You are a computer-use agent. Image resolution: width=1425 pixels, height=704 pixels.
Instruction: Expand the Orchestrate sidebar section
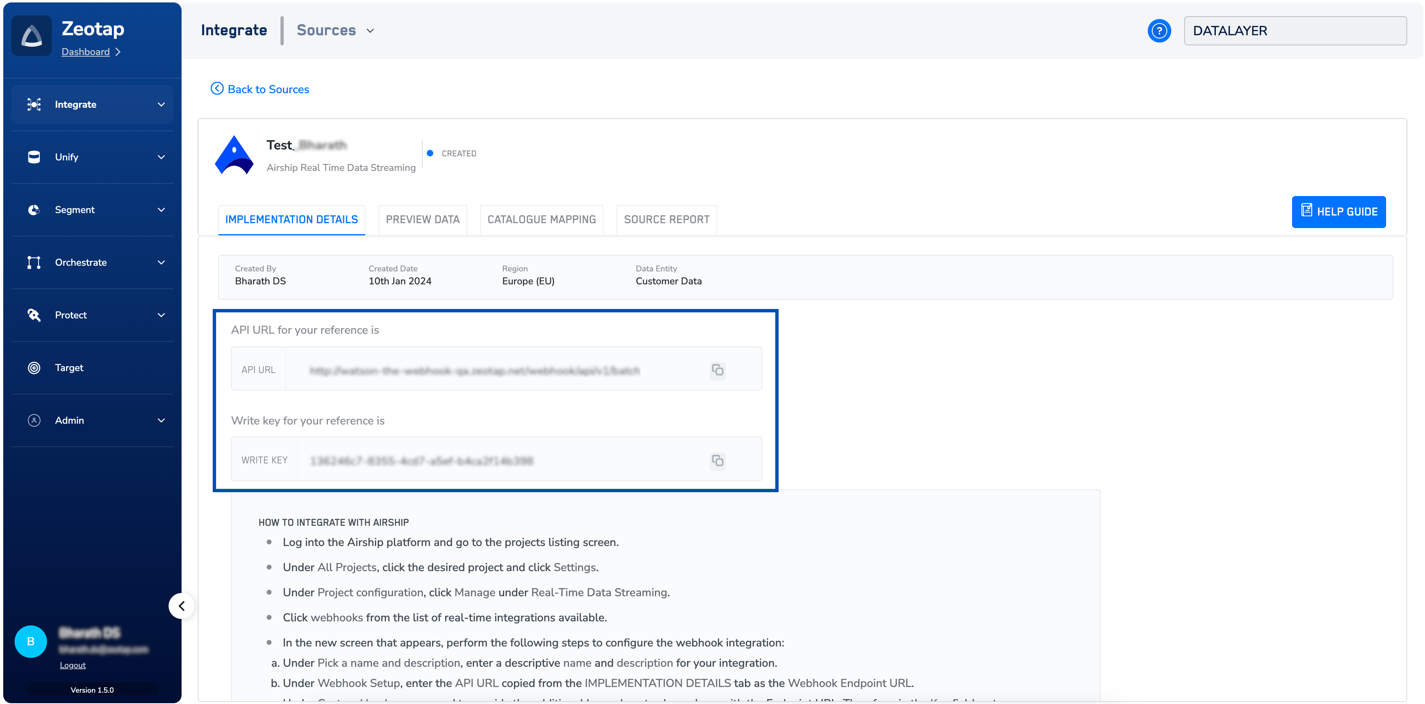[x=161, y=262]
